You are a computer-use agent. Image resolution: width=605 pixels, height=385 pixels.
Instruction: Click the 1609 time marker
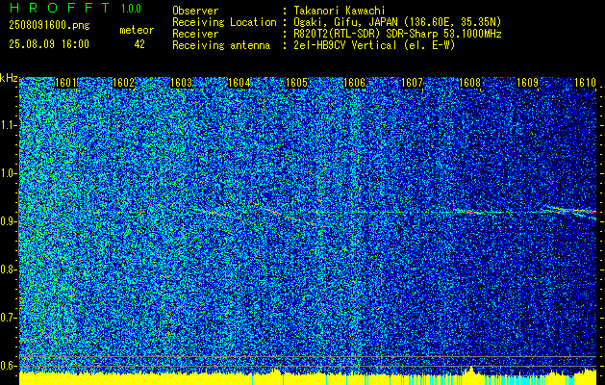[x=527, y=83]
